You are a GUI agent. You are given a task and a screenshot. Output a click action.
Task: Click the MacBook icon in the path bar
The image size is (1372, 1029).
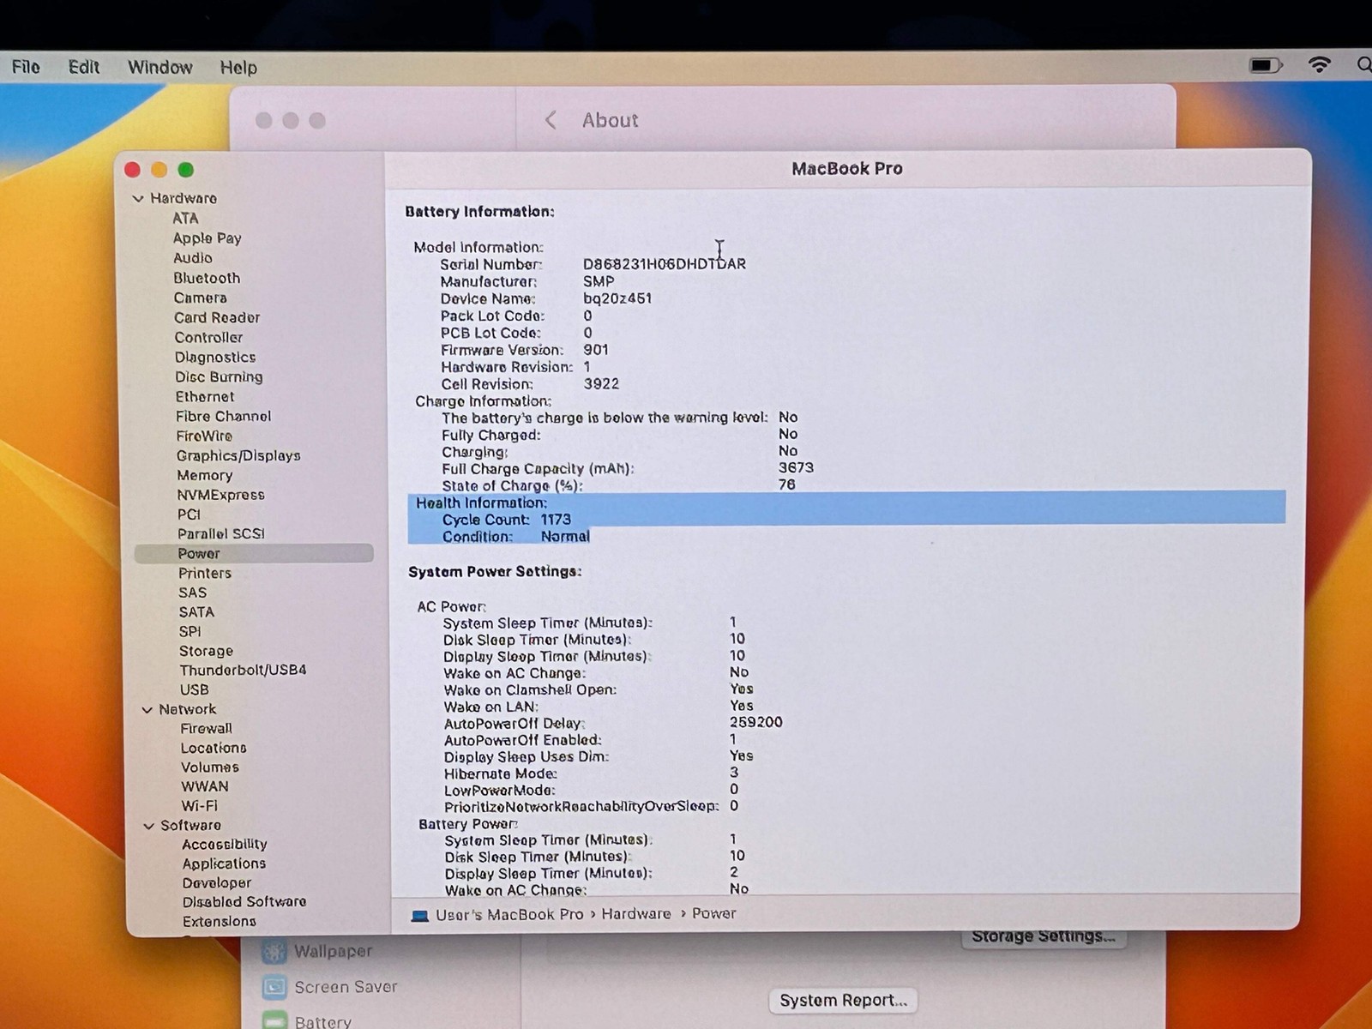tap(419, 915)
